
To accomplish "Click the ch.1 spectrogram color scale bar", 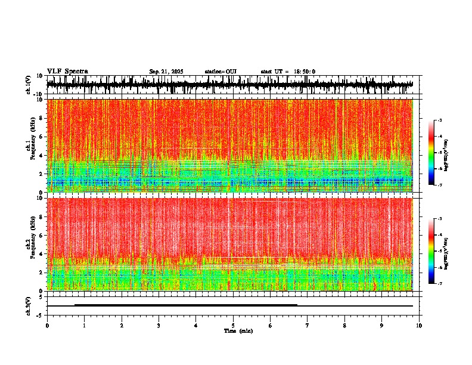I will pos(431,153).
